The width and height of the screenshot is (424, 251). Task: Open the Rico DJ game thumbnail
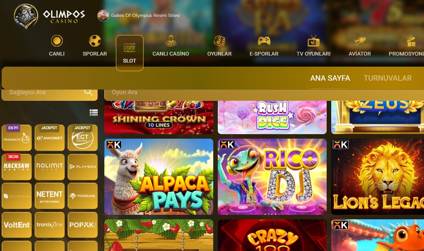tap(272, 177)
